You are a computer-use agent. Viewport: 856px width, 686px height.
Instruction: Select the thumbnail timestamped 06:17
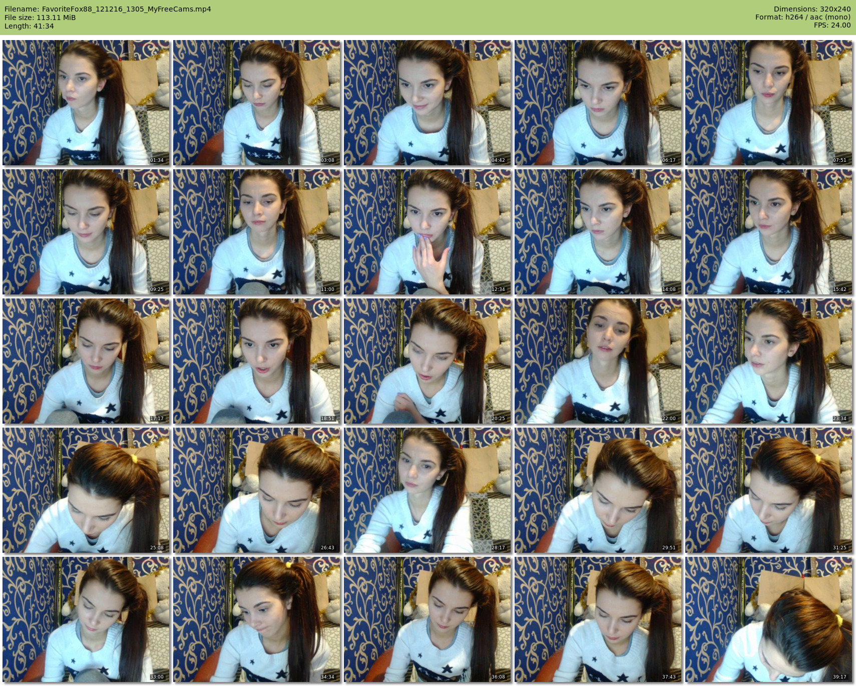tap(598, 103)
